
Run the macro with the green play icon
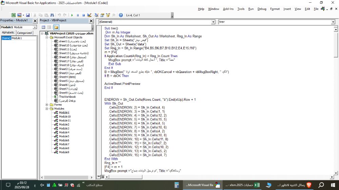72,15
